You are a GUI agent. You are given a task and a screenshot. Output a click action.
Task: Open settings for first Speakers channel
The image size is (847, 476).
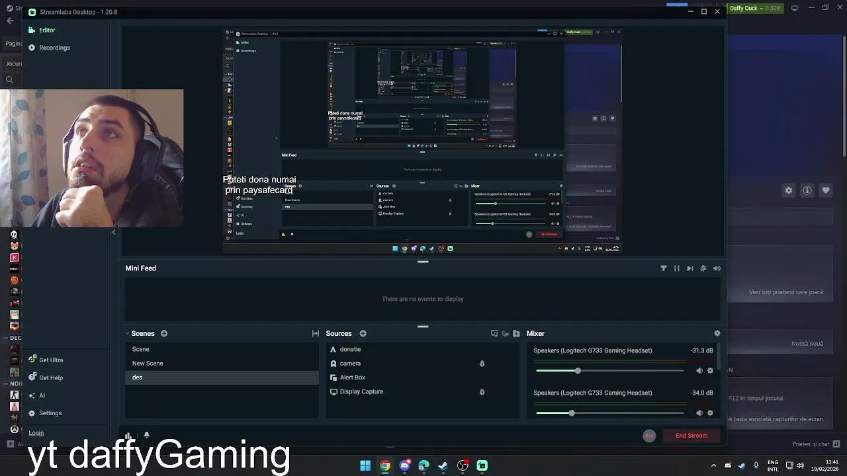pyautogui.click(x=710, y=370)
